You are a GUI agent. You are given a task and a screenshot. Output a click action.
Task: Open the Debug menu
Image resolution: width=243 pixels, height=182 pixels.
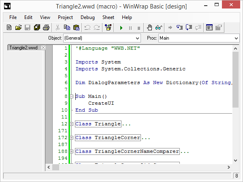87,17
